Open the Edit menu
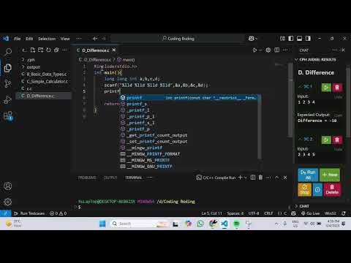This screenshot has width=351, height=263. tap(29, 39)
